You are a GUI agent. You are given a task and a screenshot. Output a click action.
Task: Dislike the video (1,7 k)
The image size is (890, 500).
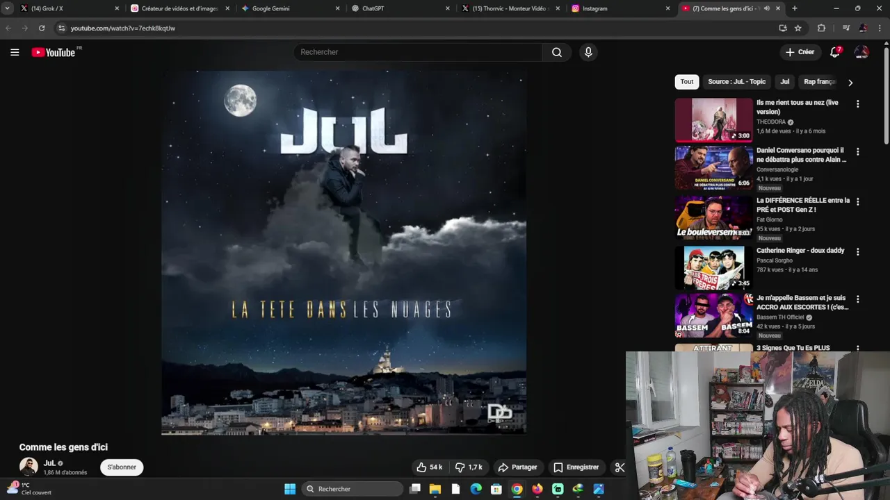469,467
